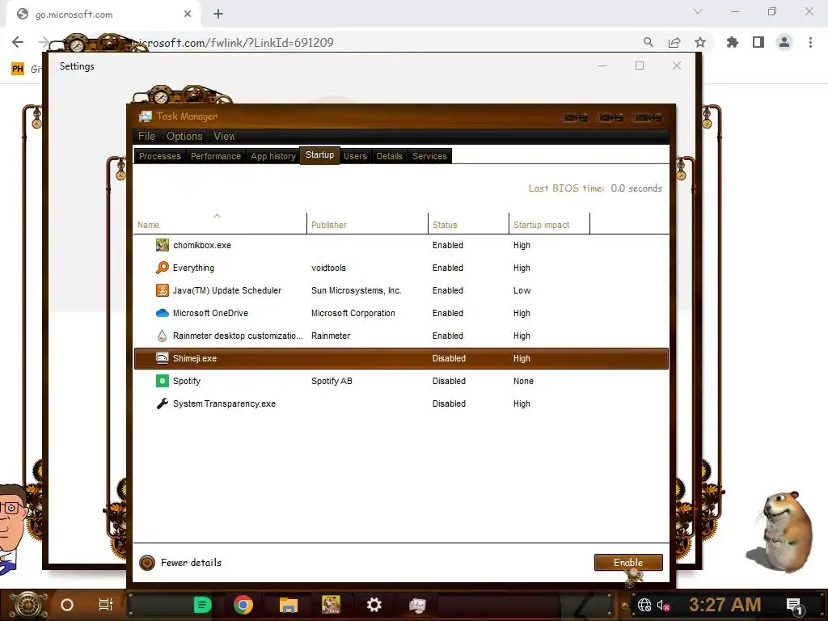Select the Startup tab
The width and height of the screenshot is (828, 621).
[x=320, y=154]
